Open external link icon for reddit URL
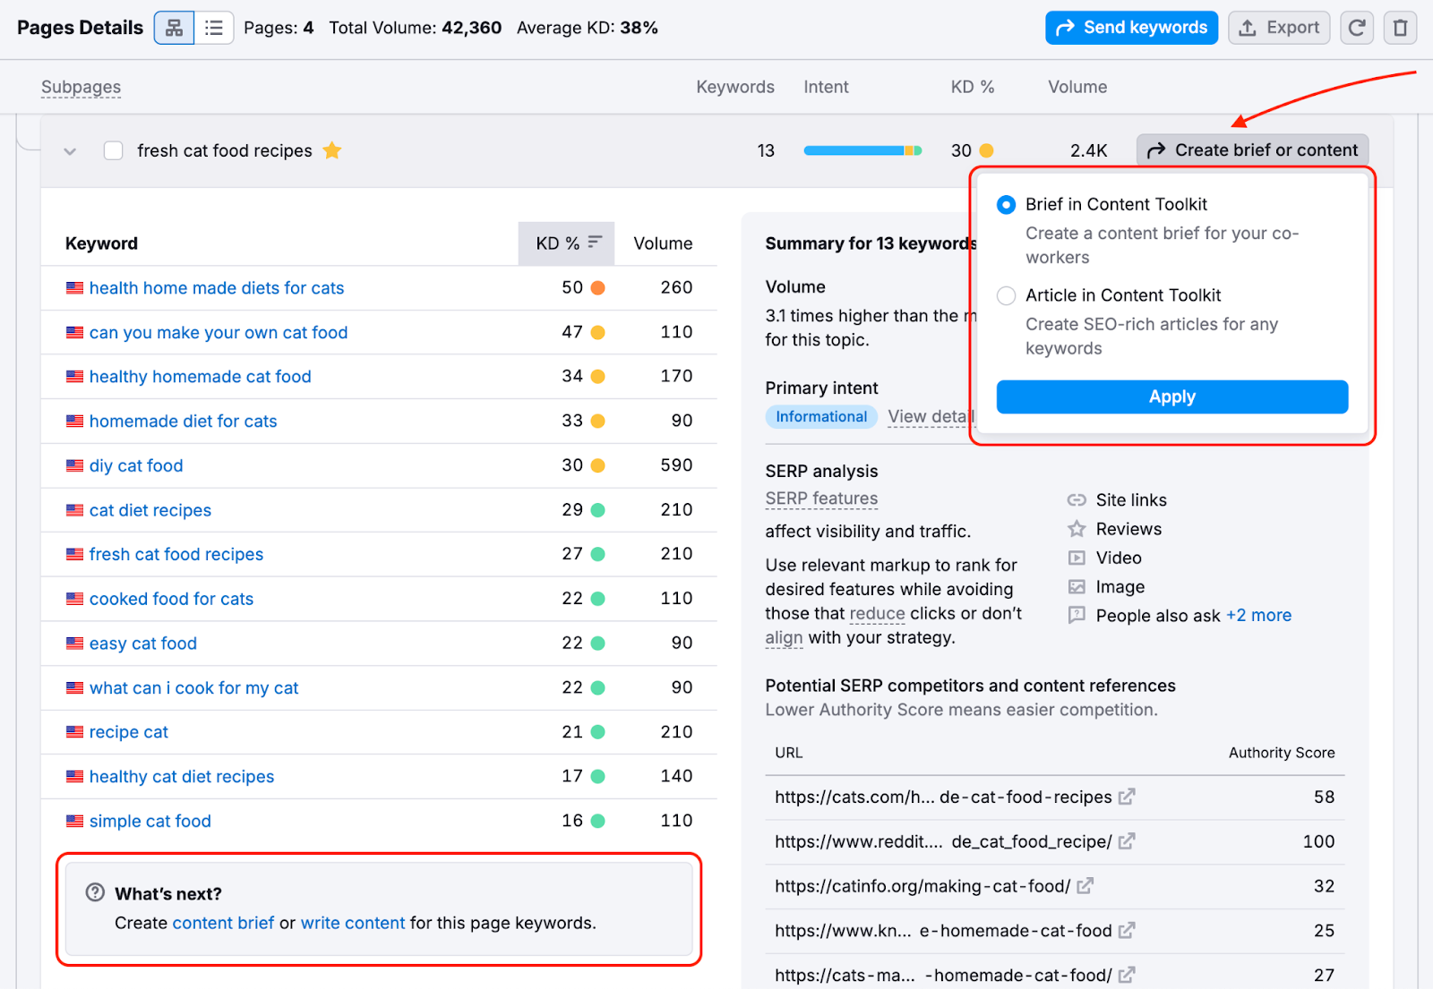 click(1127, 841)
